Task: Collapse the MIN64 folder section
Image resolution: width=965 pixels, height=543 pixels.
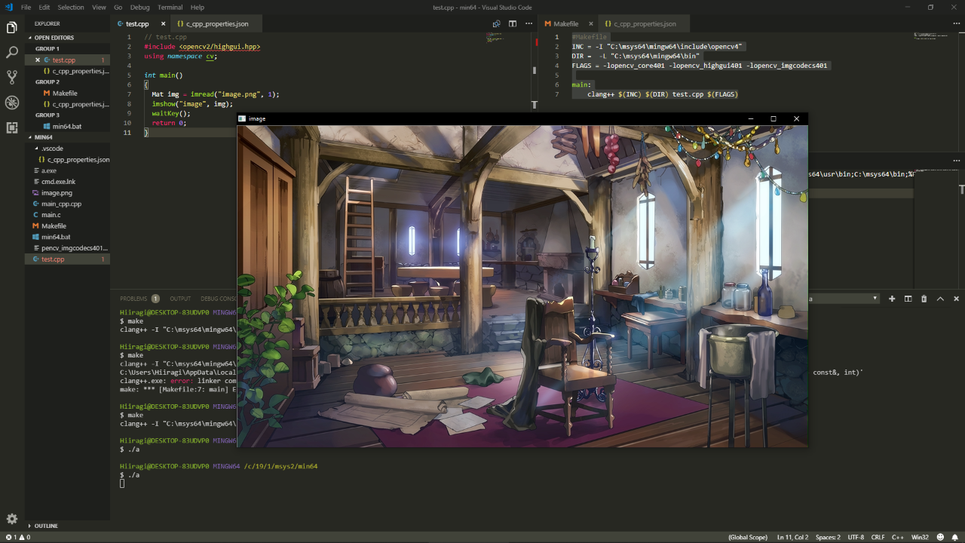Action: tap(67, 137)
